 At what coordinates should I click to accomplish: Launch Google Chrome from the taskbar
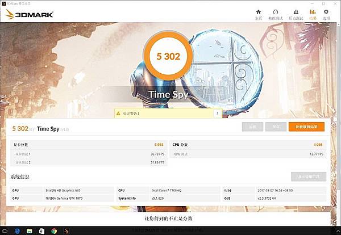click(54, 231)
